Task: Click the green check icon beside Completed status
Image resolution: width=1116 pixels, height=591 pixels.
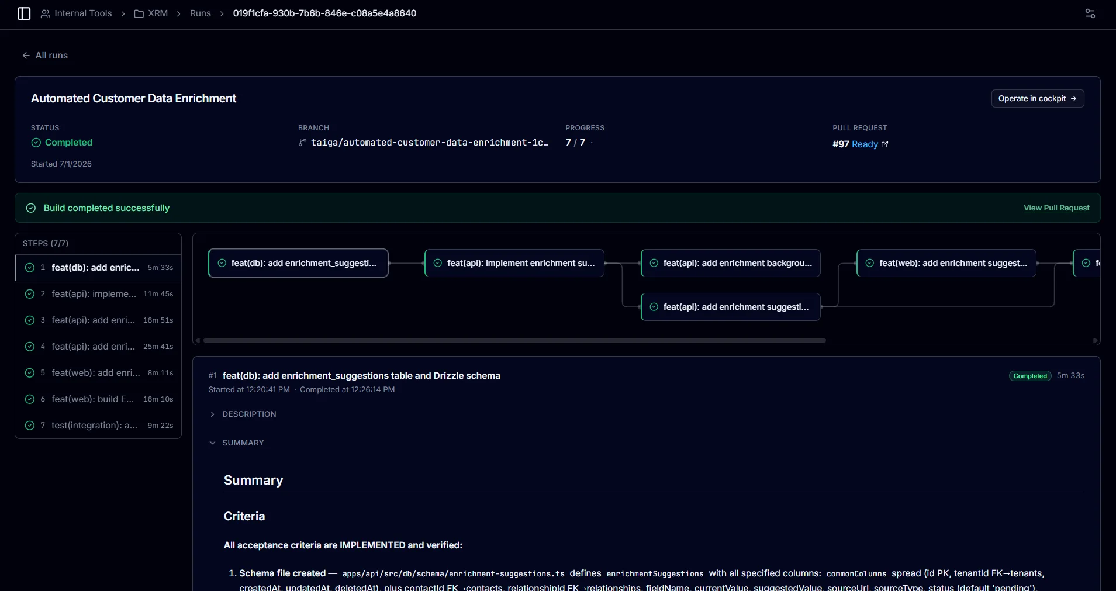Action: (36, 143)
